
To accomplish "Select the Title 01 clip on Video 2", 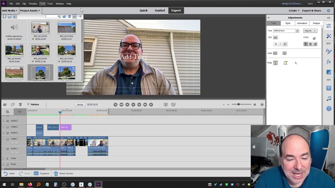I will click(66, 127).
